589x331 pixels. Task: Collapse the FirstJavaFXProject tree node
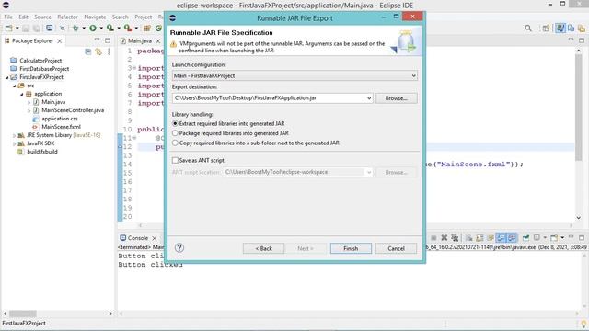point(7,77)
